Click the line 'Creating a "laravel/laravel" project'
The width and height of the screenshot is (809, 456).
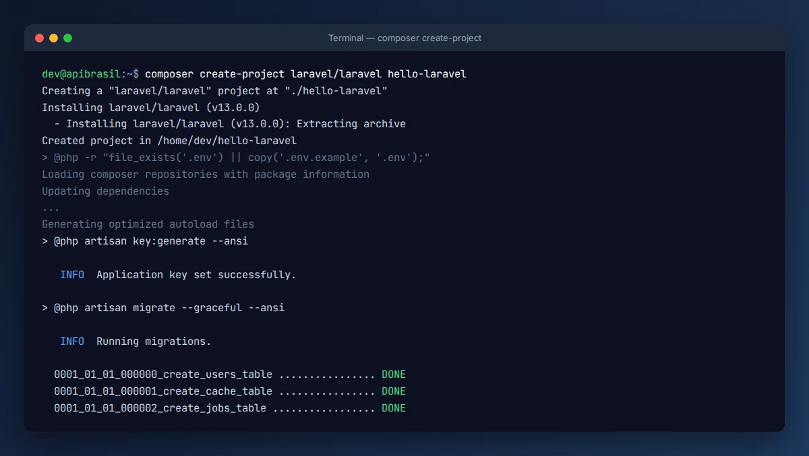tap(214, 91)
